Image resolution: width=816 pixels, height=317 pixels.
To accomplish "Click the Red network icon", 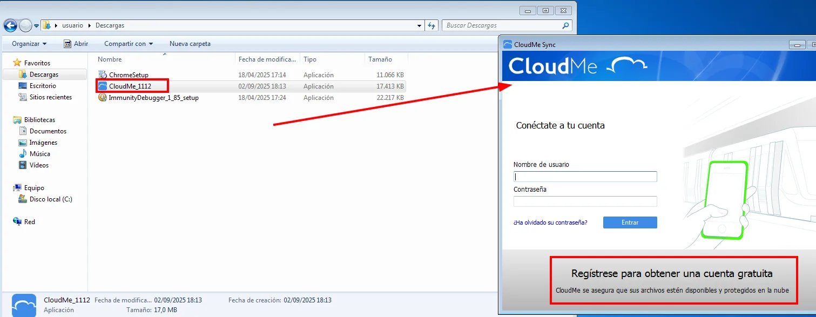I will (x=17, y=222).
